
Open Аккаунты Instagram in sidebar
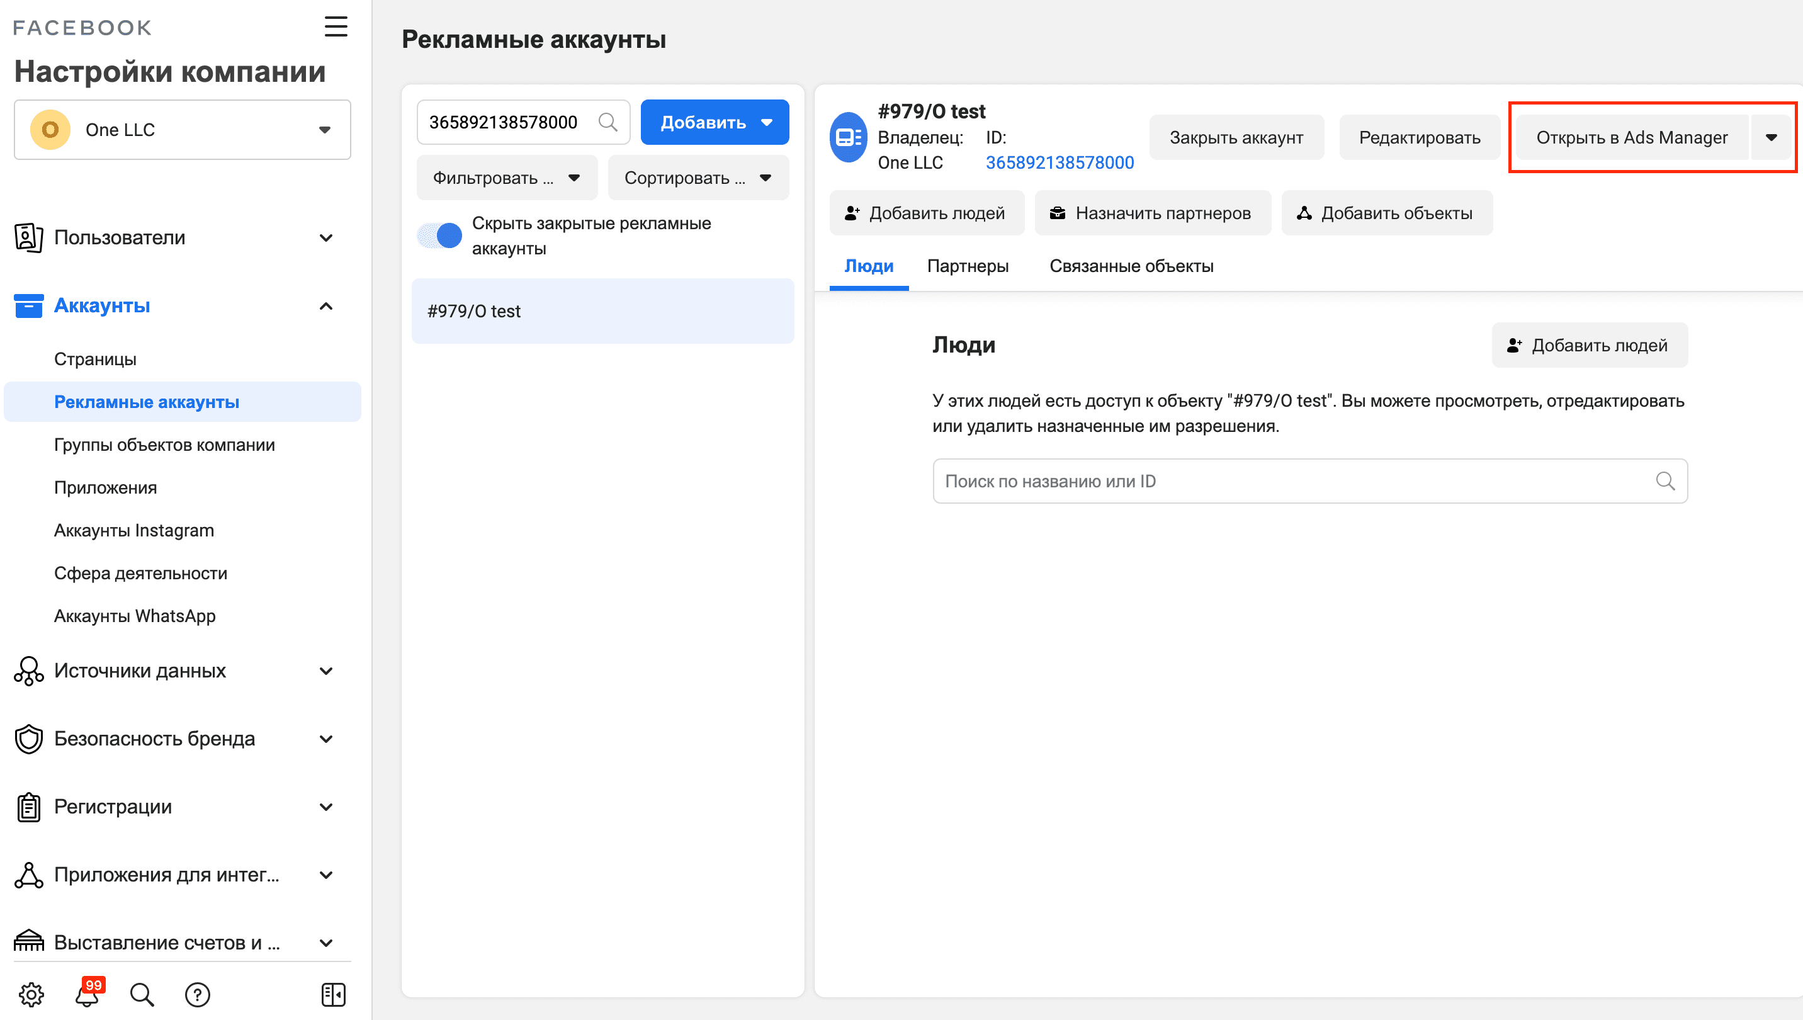click(x=134, y=530)
